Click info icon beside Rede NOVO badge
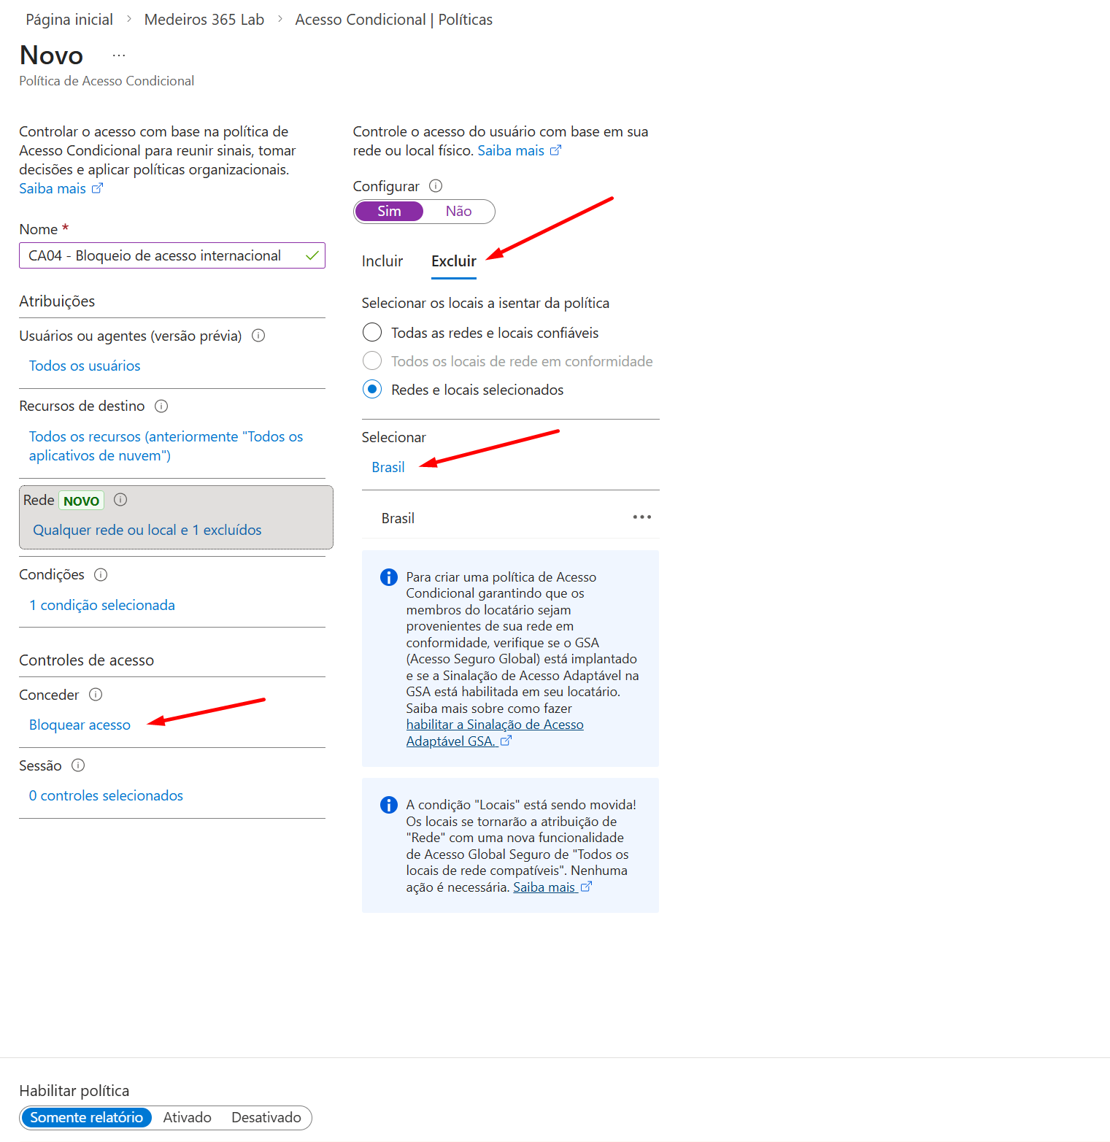Screen dimensions: 1110x1142 (x=121, y=500)
